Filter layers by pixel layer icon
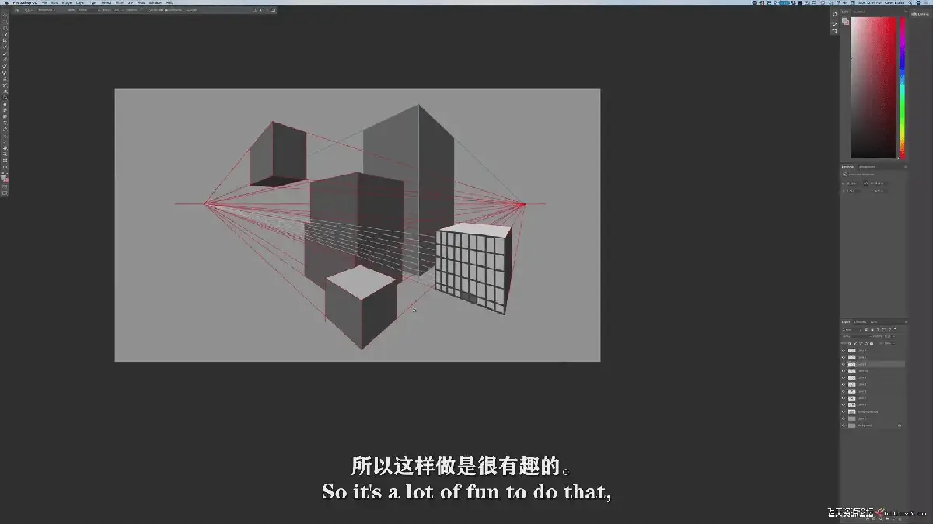 click(x=866, y=330)
